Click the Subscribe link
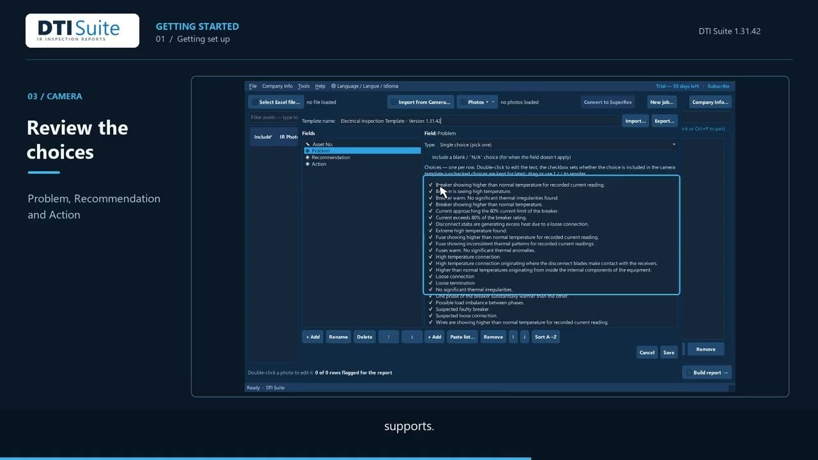This screenshot has height=460, width=818. coord(718,86)
